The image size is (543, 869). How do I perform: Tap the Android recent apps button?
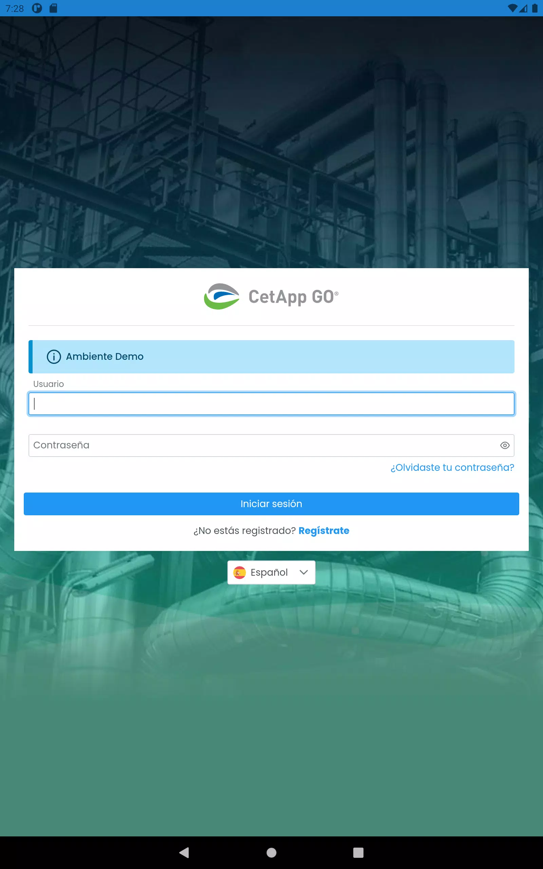point(358,852)
